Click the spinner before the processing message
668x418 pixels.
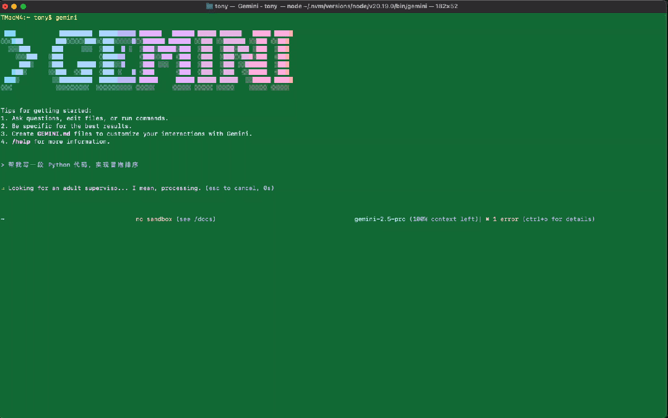point(3,188)
